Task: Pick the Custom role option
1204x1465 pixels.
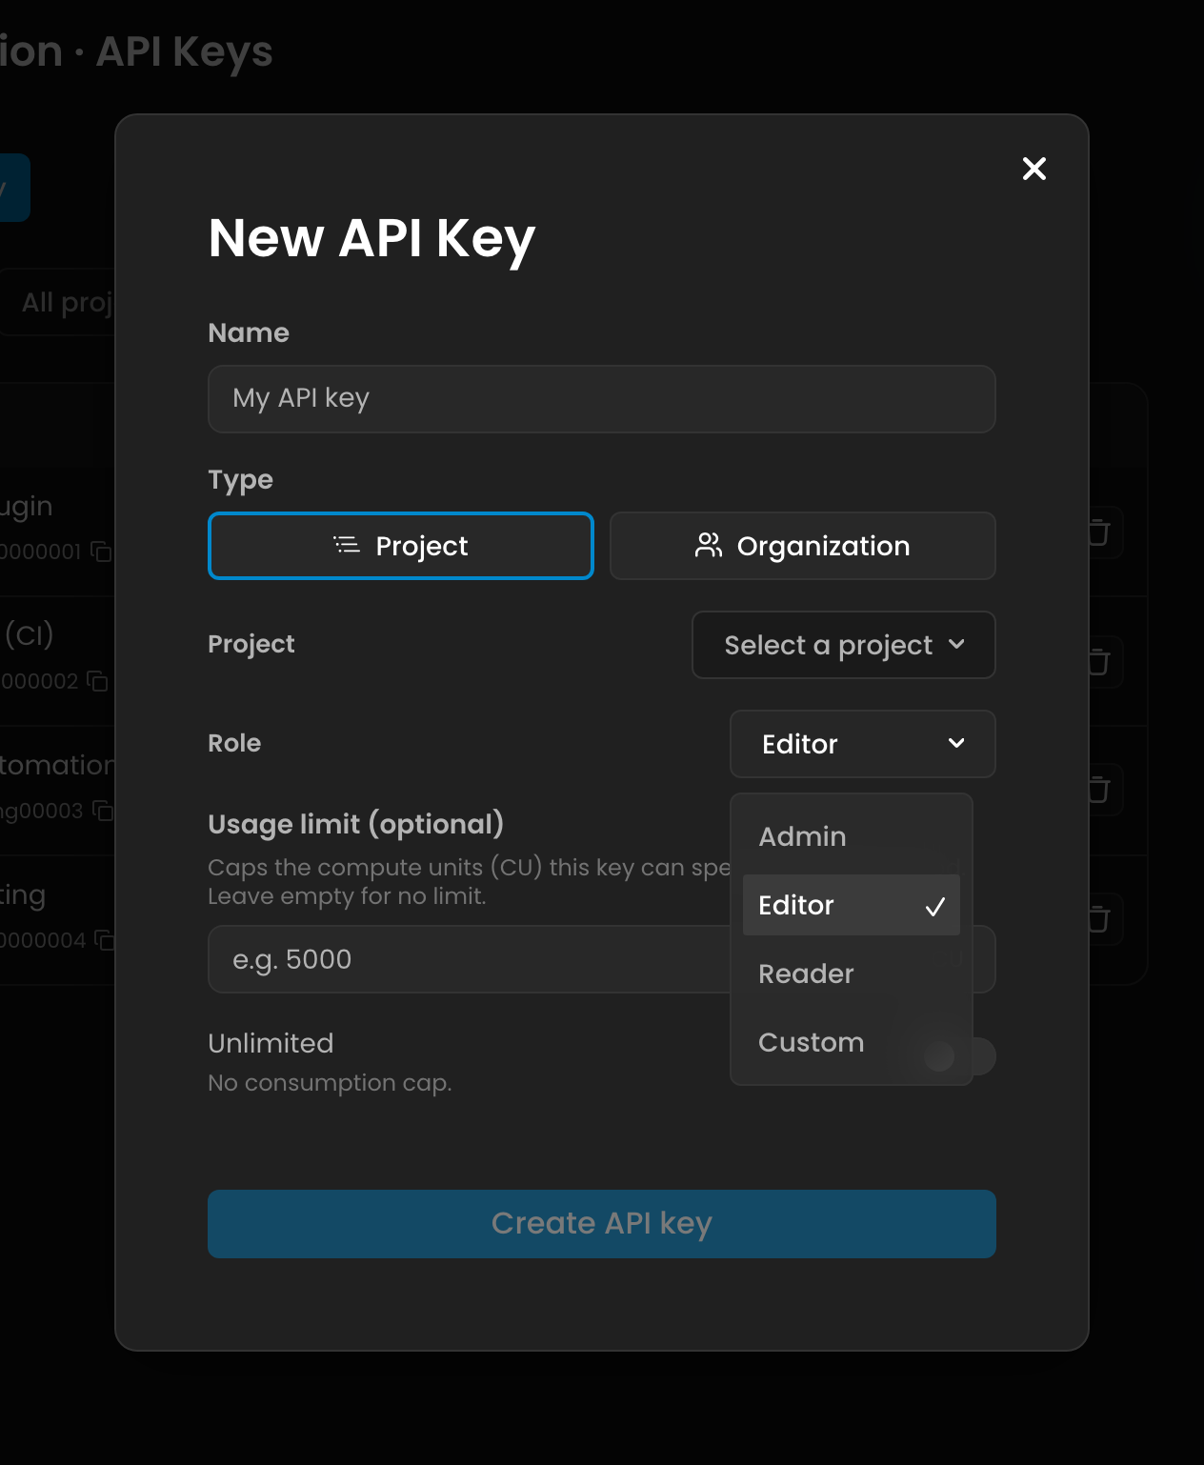Action: 852,1042
